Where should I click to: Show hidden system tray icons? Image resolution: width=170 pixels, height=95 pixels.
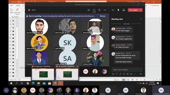pyautogui.click(x=138, y=83)
